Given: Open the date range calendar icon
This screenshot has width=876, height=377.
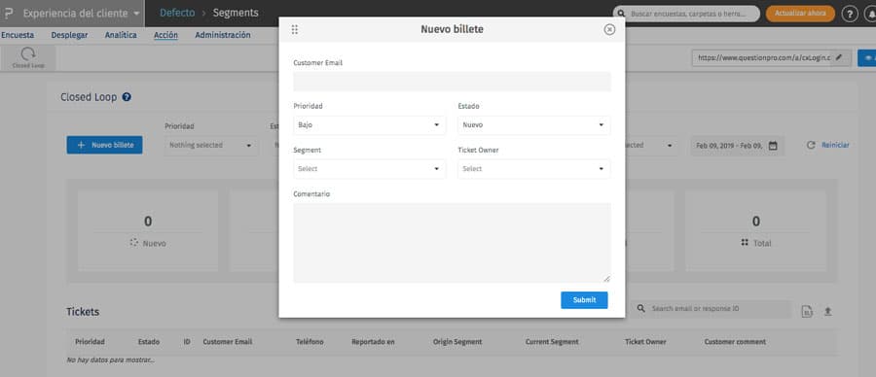Looking at the screenshot, I should coord(773,146).
